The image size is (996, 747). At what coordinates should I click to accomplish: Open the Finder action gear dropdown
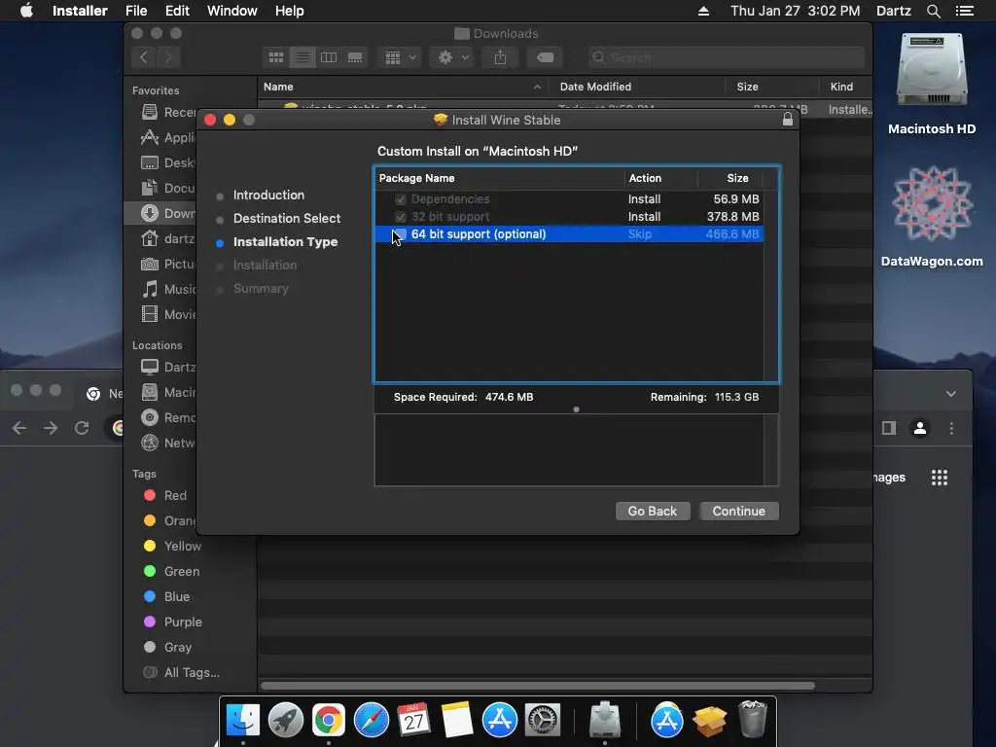click(453, 57)
